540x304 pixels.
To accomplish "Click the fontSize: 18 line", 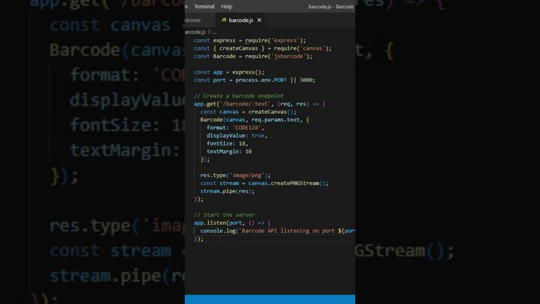I will pyautogui.click(x=227, y=144).
